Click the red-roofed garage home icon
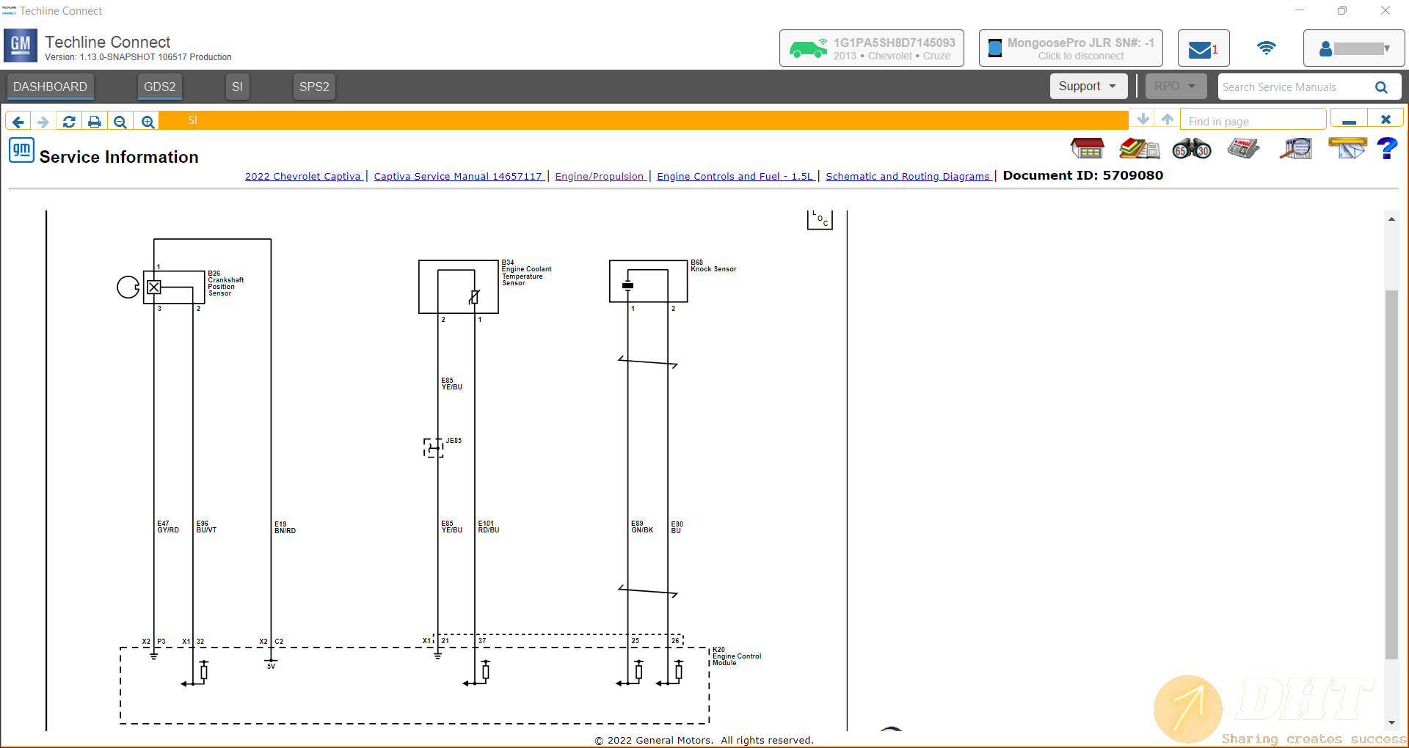 pos(1087,149)
